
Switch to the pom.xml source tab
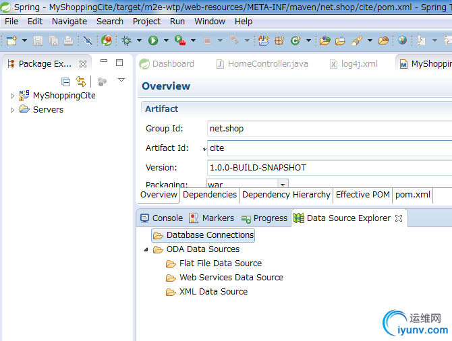click(x=413, y=195)
